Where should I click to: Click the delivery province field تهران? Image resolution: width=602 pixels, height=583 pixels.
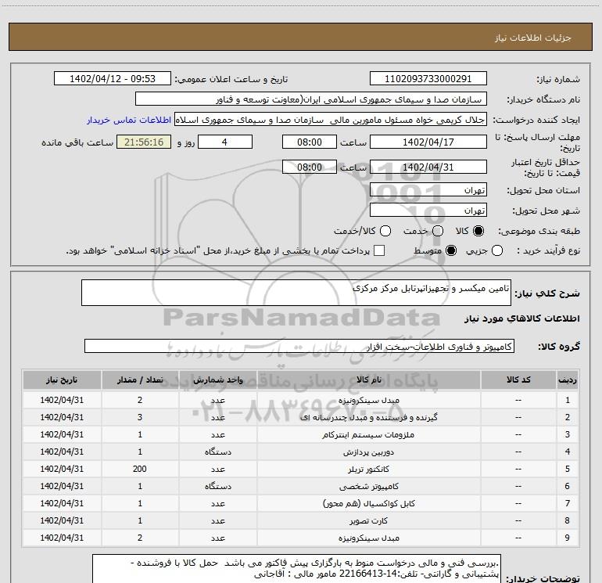click(x=428, y=190)
